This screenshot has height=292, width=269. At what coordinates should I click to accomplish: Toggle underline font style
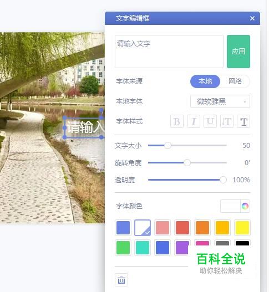click(210, 121)
